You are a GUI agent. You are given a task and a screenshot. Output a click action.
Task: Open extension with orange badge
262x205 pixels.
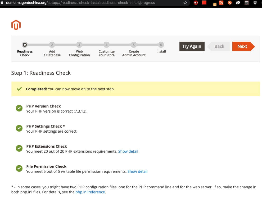[215, 5]
